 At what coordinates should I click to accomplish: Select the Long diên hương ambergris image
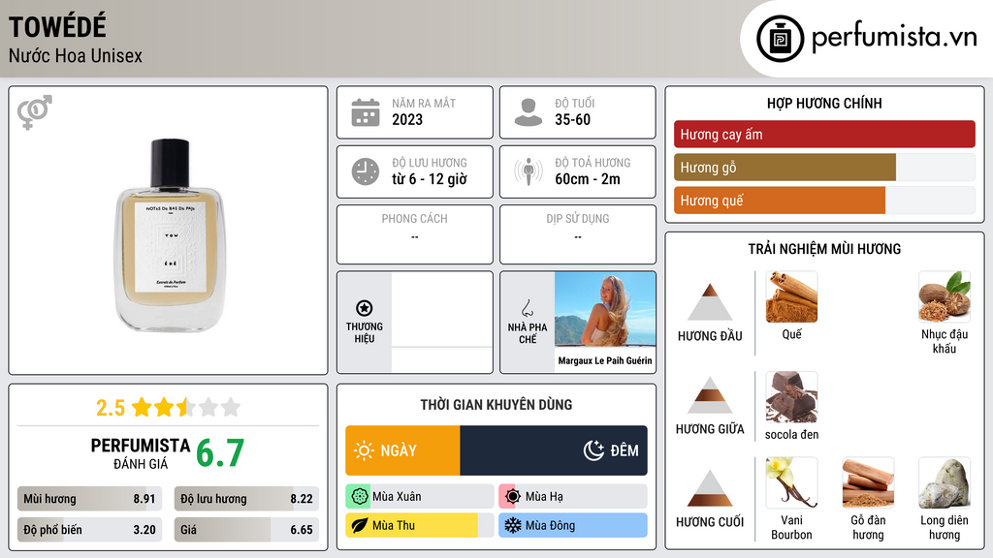[x=944, y=482]
